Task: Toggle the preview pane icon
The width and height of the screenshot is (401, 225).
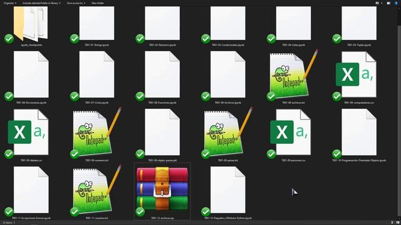Action: (x=388, y=3)
